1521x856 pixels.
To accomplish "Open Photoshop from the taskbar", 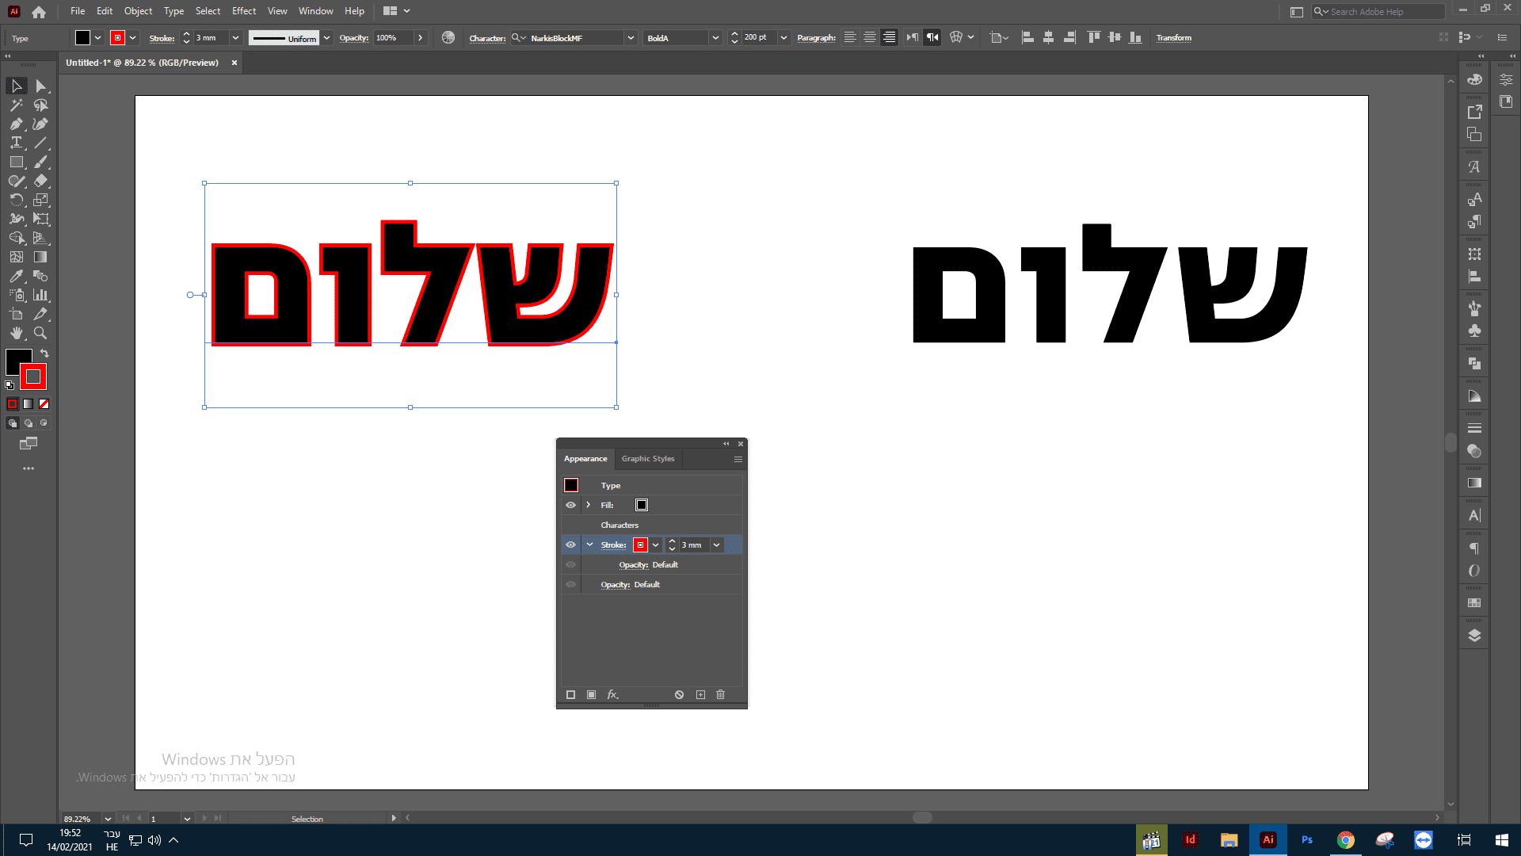I will pyautogui.click(x=1307, y=840).
